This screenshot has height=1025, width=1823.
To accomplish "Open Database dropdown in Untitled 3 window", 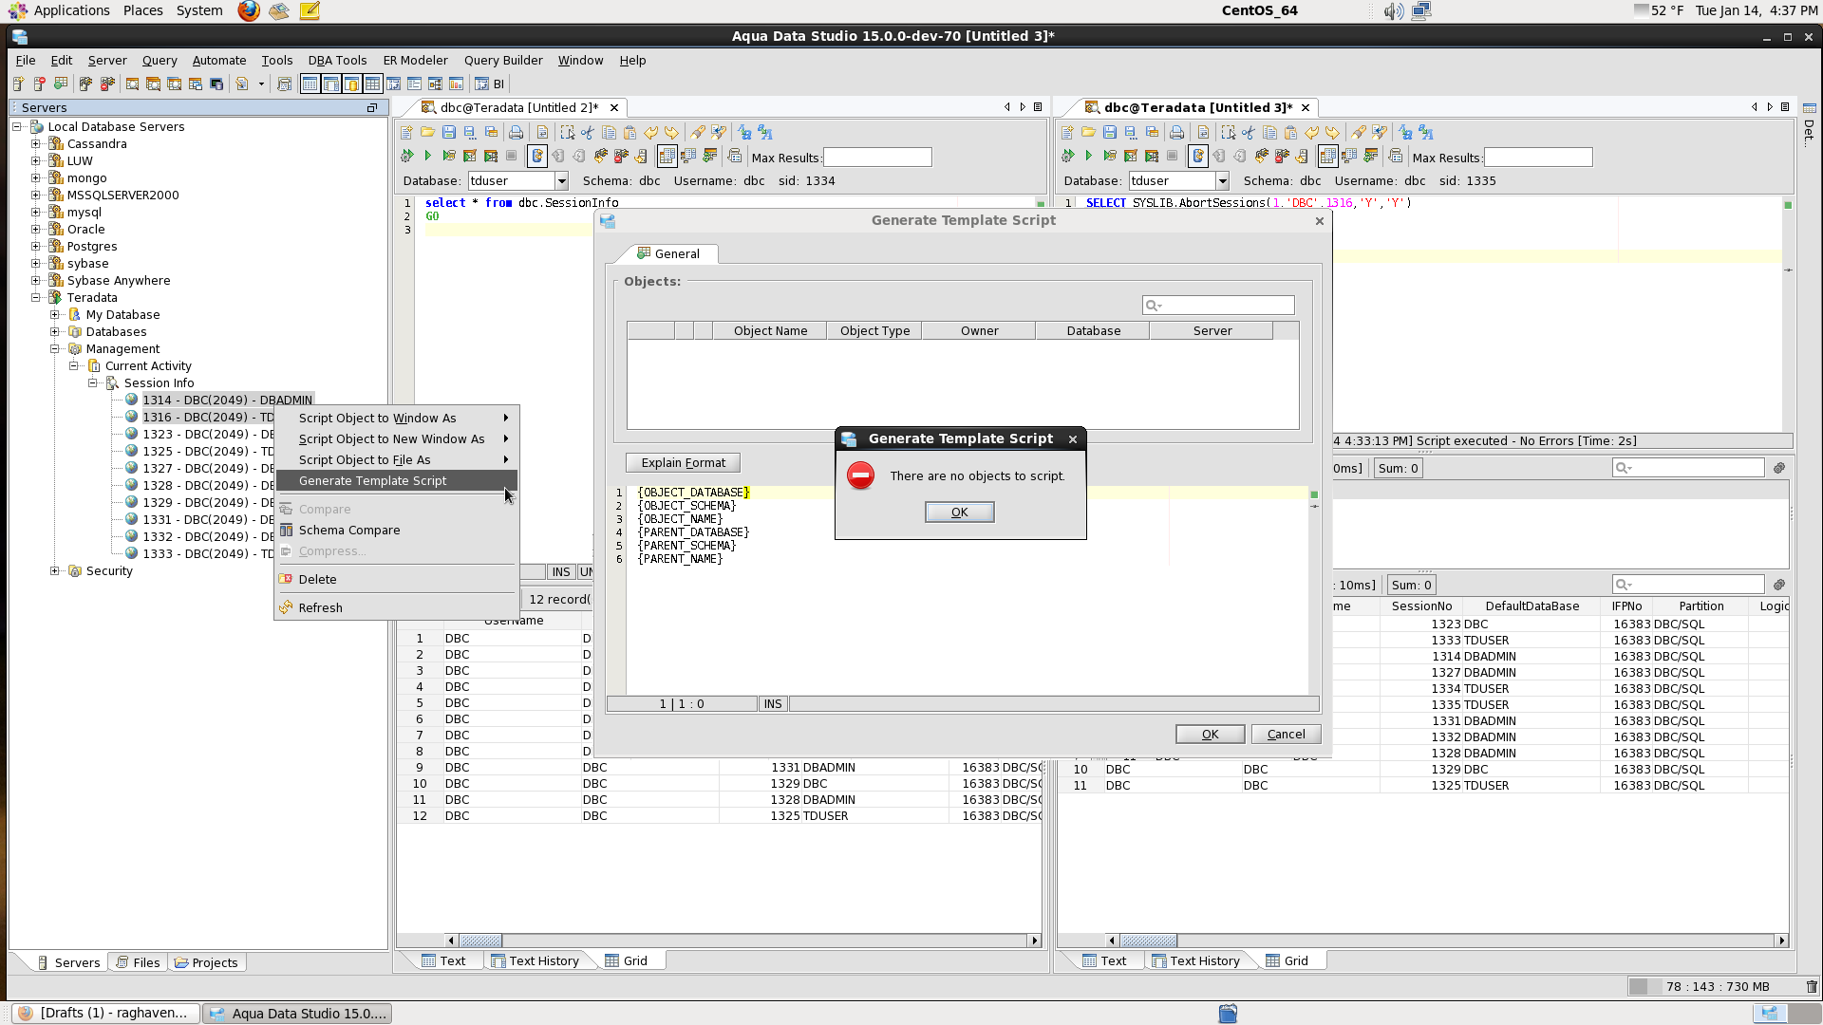I will click(x=1222, y=181).
